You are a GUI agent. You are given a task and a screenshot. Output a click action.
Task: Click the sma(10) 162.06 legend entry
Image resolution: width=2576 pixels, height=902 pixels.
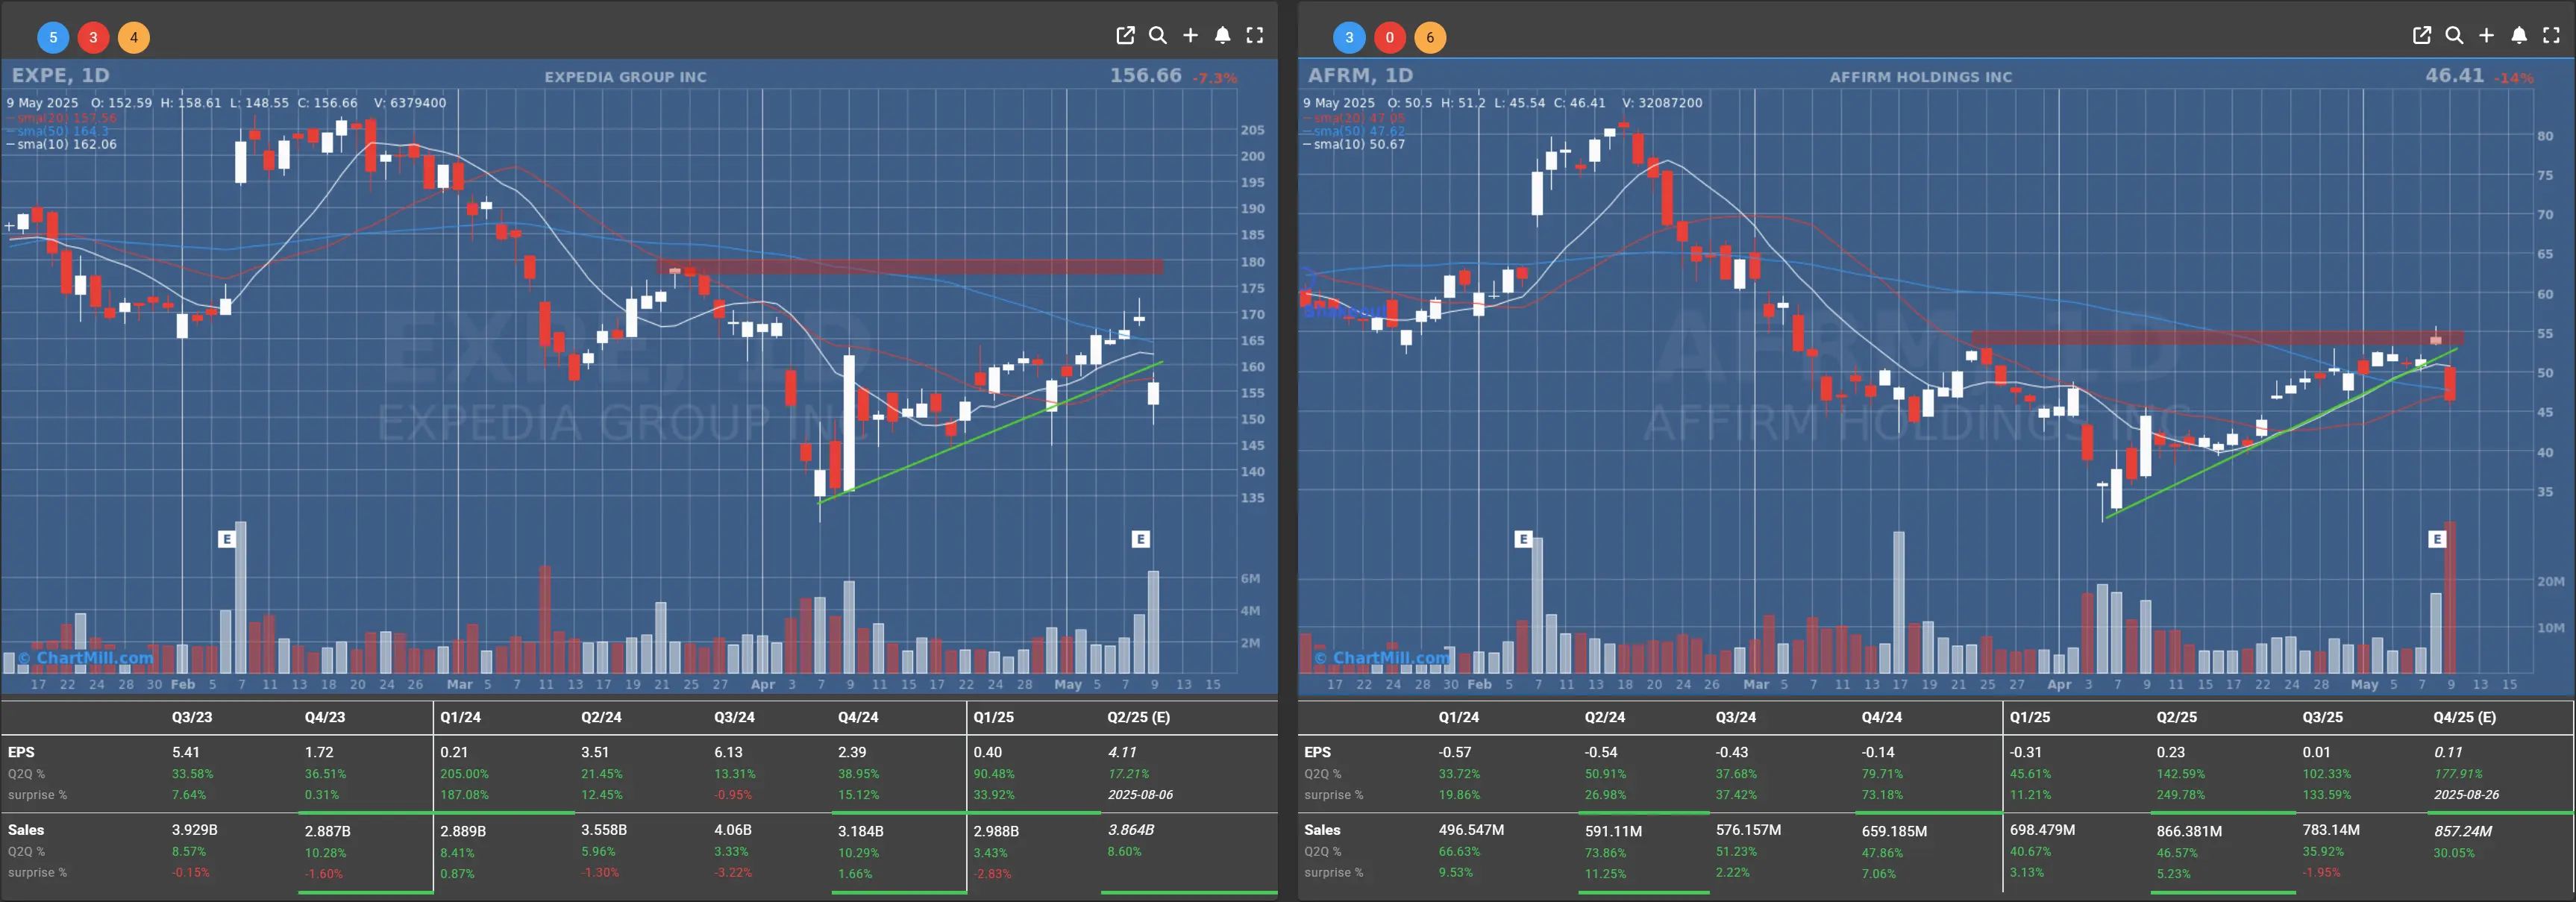point(61,144)
